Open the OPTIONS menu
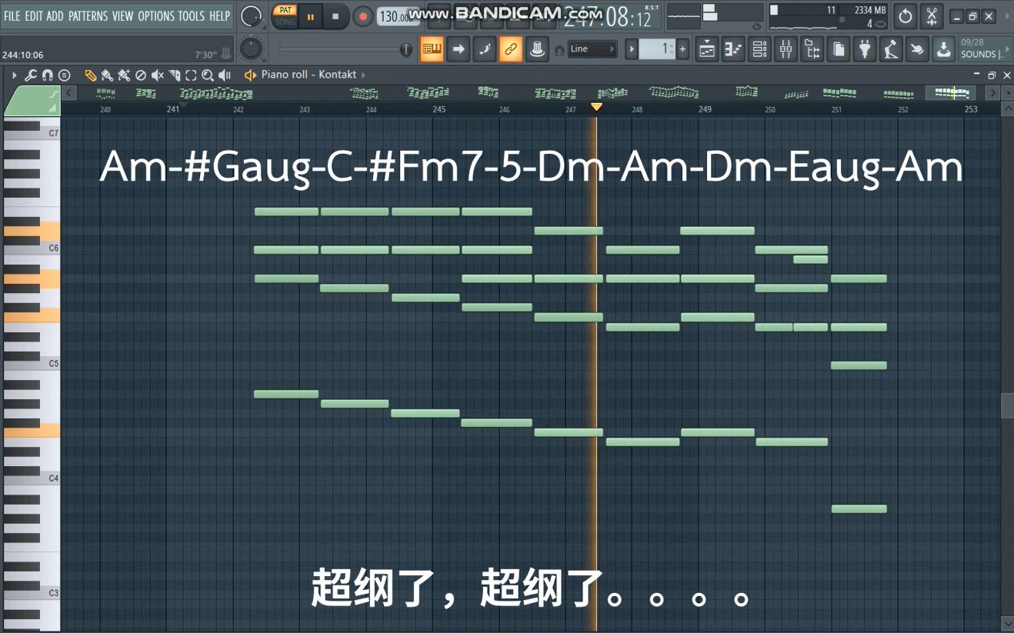Screen dimensions: 1014x633 [155, 15]
